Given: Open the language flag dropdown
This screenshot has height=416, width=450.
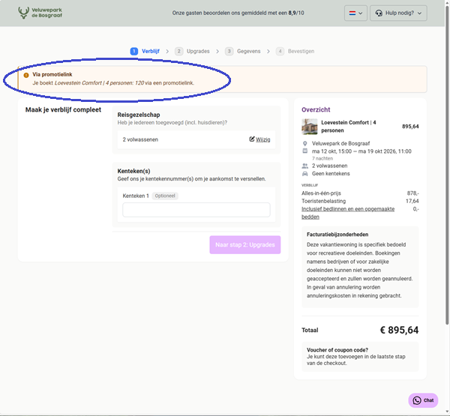Looking at the screenshot, I should click(355, 13).
